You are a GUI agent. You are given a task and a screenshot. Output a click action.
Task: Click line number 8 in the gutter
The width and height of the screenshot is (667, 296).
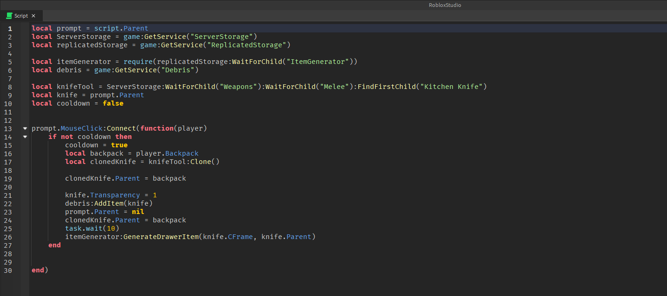[x=10, y=87]
